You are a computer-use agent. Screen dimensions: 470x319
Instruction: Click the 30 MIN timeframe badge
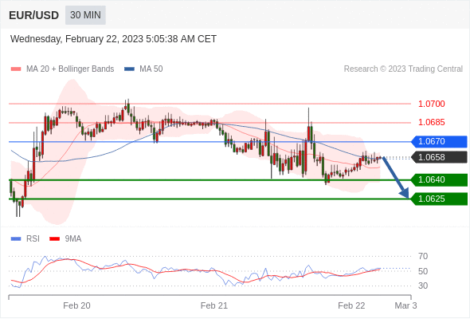pos(85,15)
